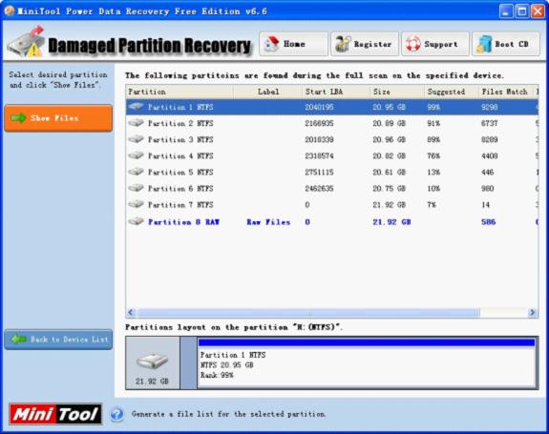This screenshot has height=434, width=549.
Task: Click the Register button
Action: point(365,44)
